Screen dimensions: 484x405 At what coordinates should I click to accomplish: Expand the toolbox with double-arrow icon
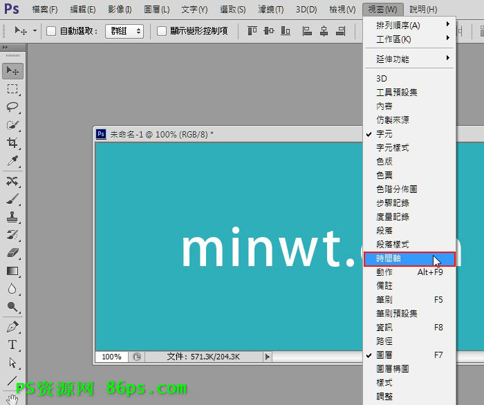pos(5,47)
